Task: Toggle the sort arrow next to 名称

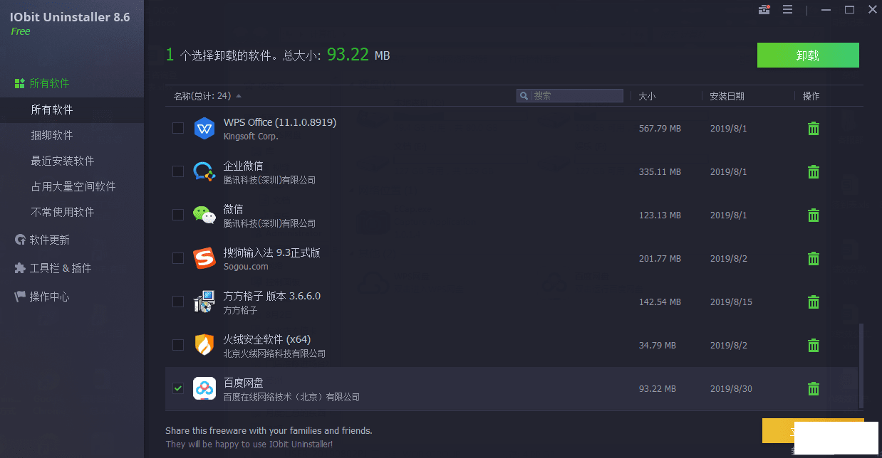Action: 239,96
